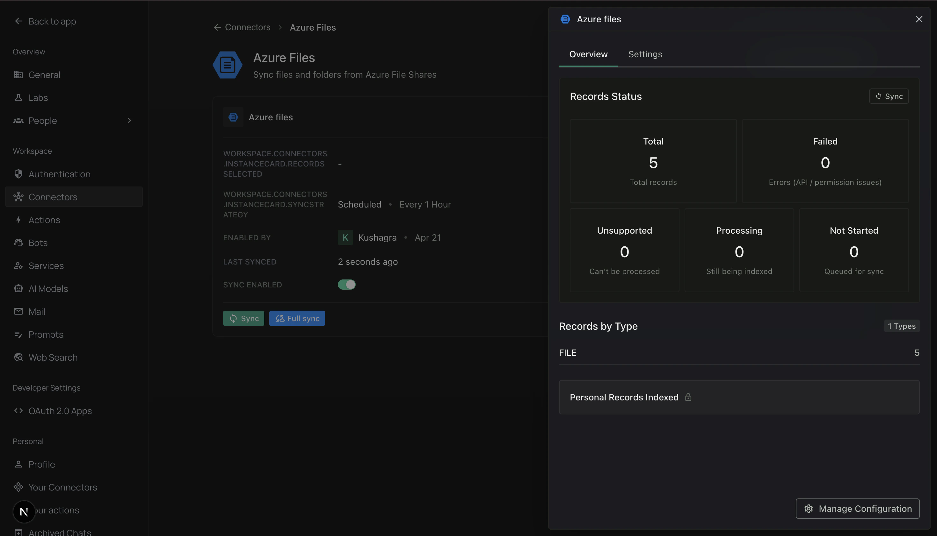The height and width of the screenshot is (536, 937).
Task: Open the Authentication menu item
Action: pyautogui.click(x=74, y=174)
